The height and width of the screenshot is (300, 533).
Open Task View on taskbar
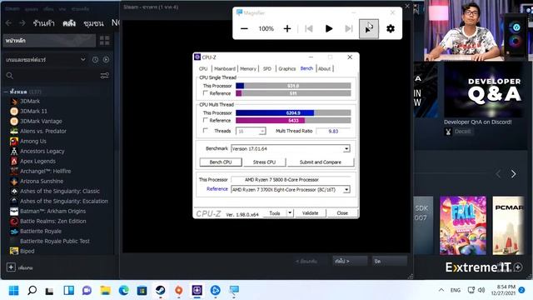[x=50, y=291]
